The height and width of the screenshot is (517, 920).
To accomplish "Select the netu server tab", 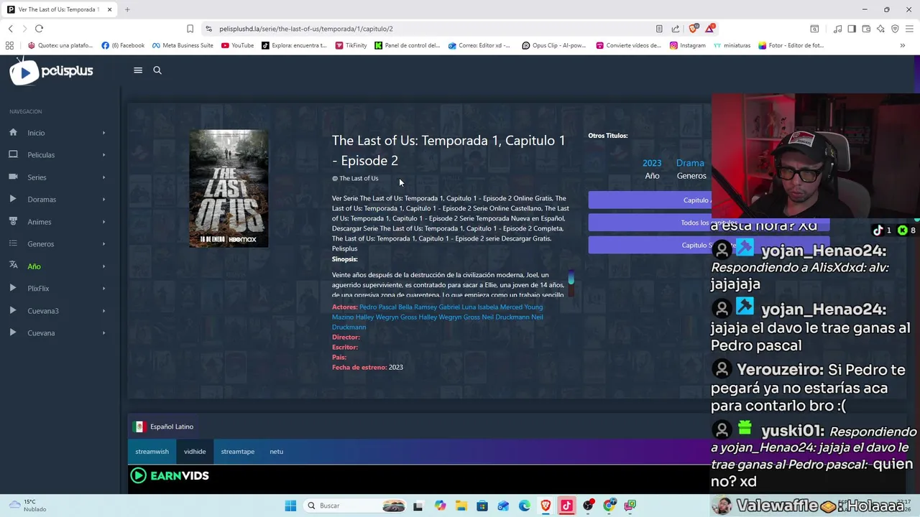I will click(x=277, y=452).
